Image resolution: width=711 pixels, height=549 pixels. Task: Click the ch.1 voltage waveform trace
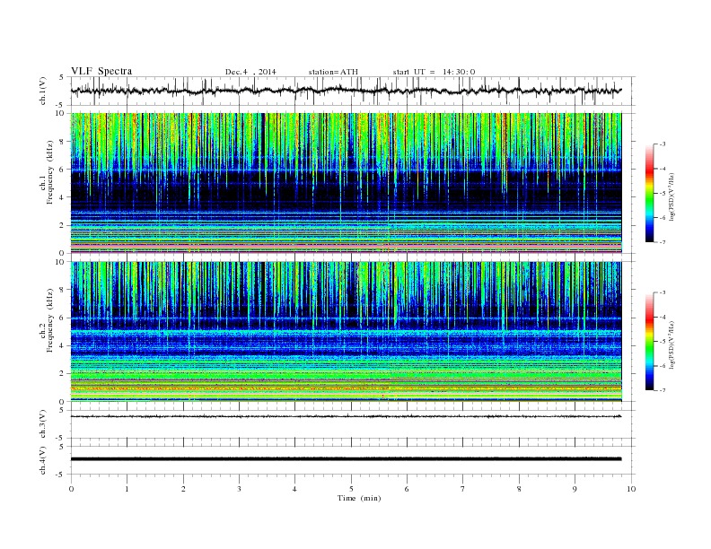coord(346,91)
